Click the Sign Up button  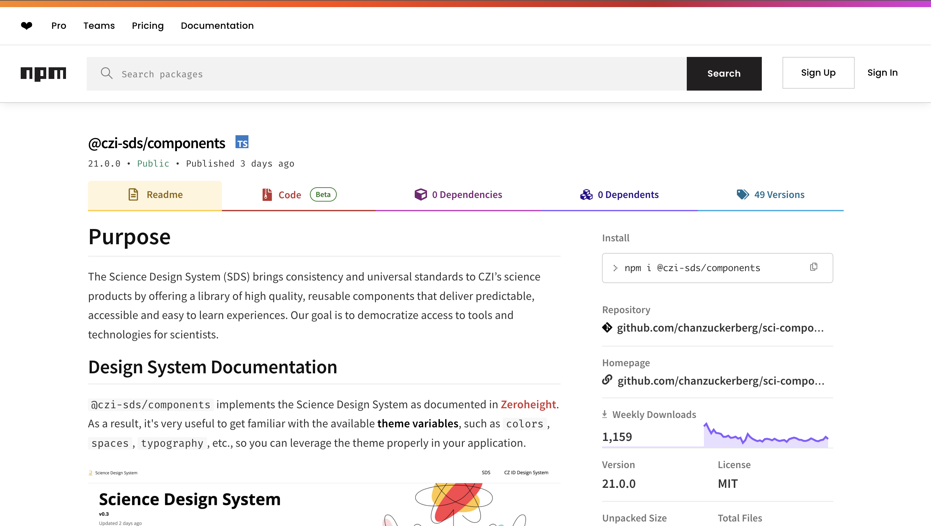818,73
